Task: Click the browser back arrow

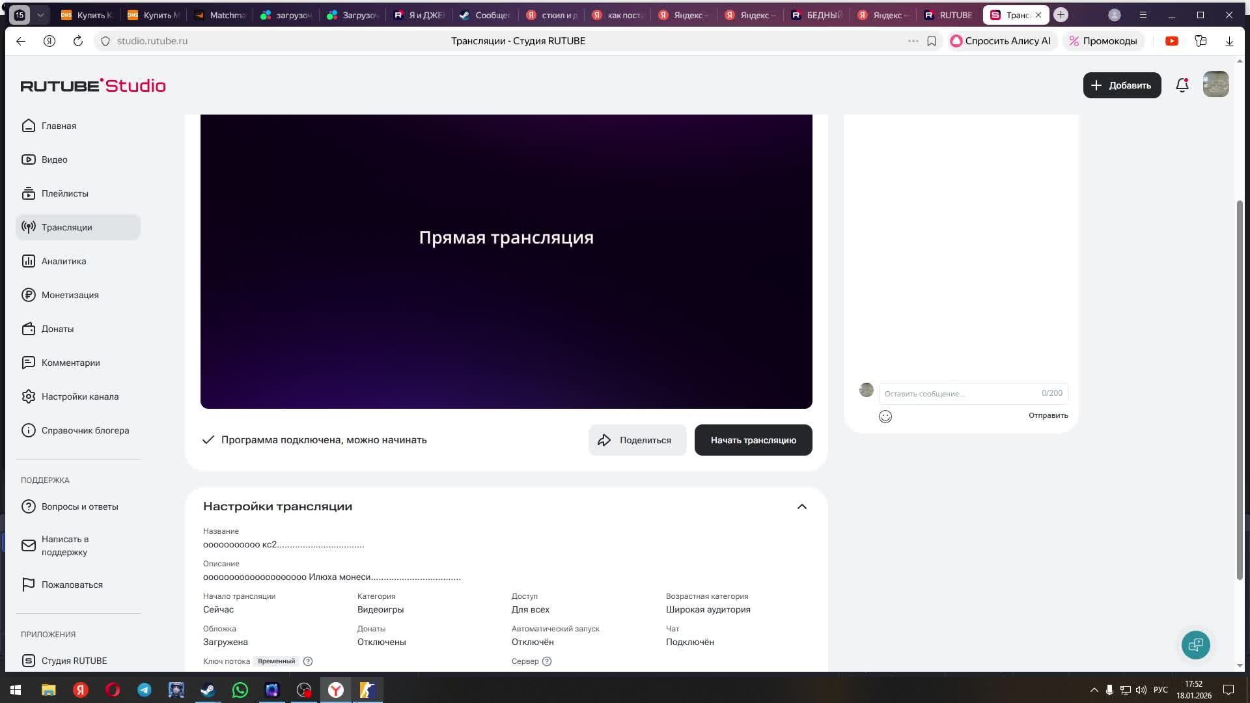Action: click(21, 41)
